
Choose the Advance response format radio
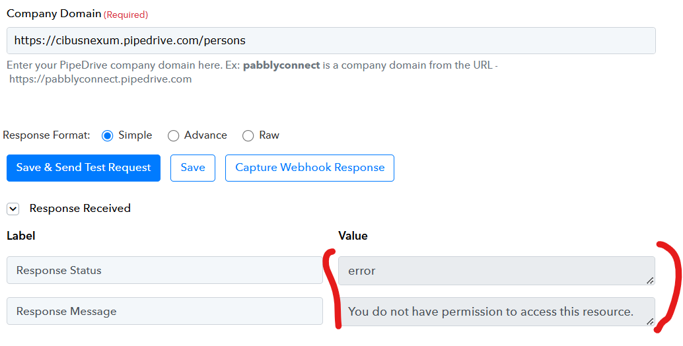pyautogui.click(x=174, y=135)
